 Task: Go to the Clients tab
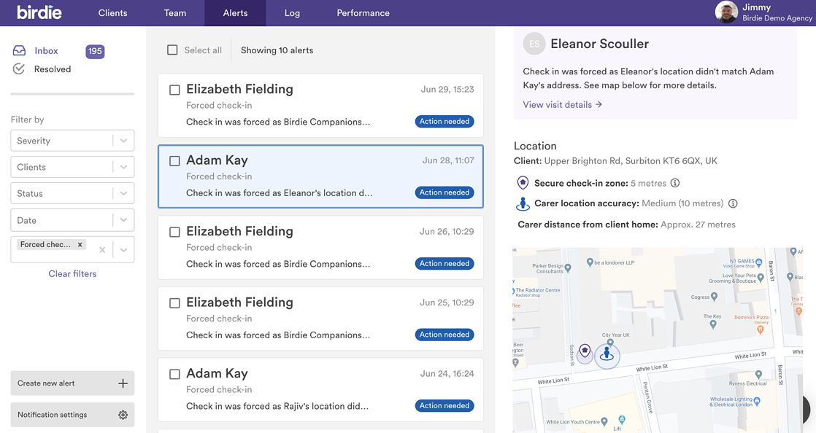[x=113, y=13]
